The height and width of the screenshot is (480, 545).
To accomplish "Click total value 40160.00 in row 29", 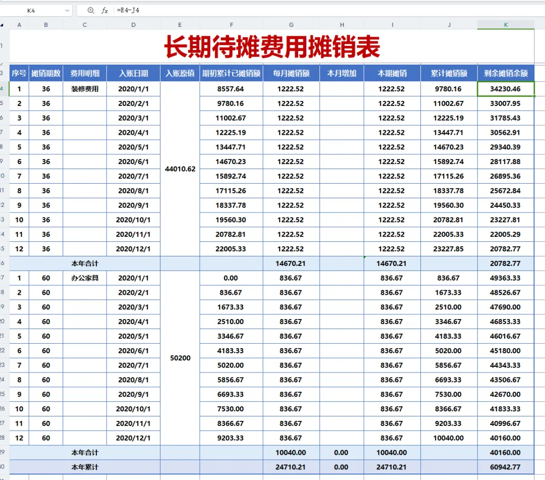I will coord(506,453).
